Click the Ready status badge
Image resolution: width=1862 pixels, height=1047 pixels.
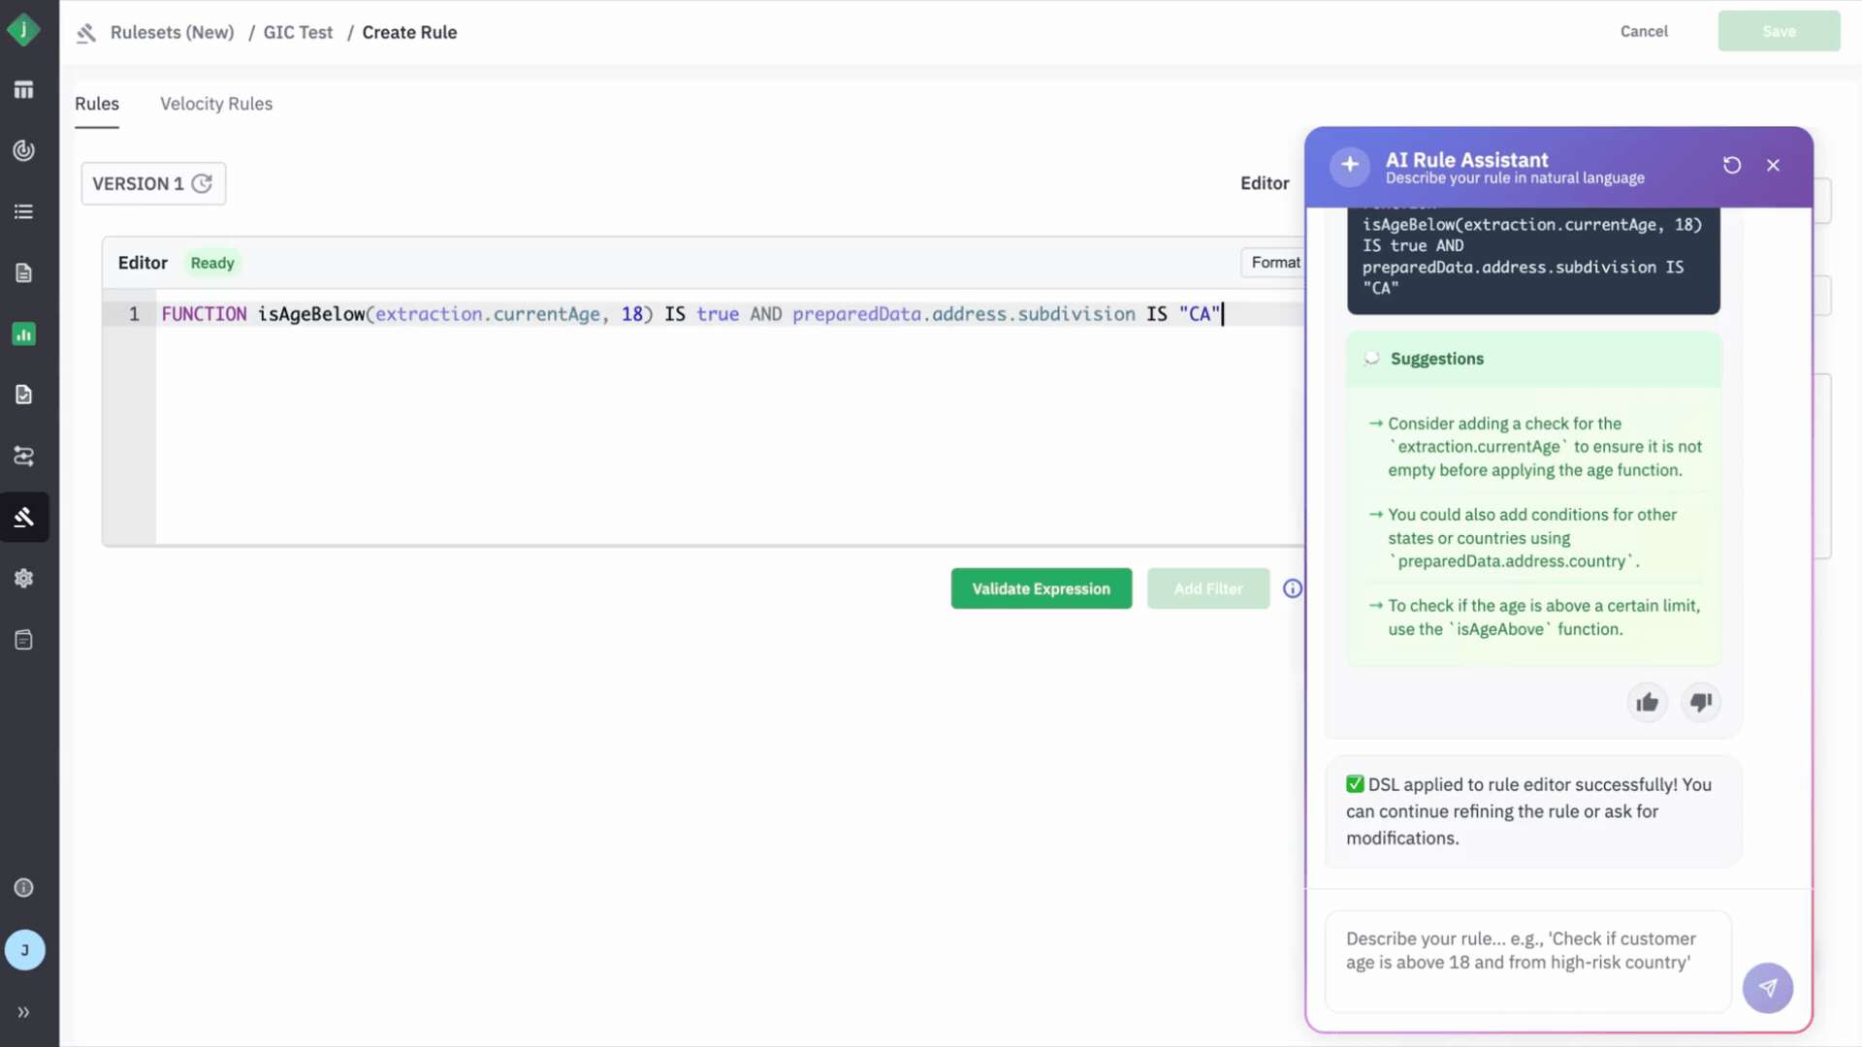[x=212, y=263]
